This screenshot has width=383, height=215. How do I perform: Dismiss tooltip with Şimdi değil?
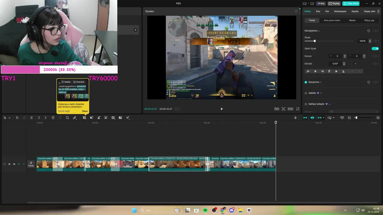pos(64,111)
